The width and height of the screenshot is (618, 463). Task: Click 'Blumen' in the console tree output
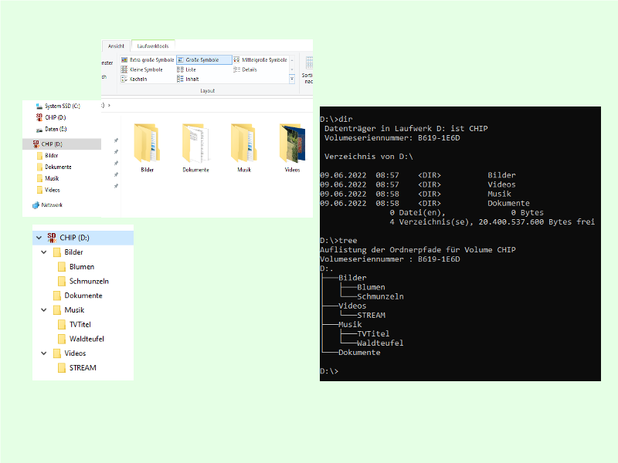click(x=371, y=287)
